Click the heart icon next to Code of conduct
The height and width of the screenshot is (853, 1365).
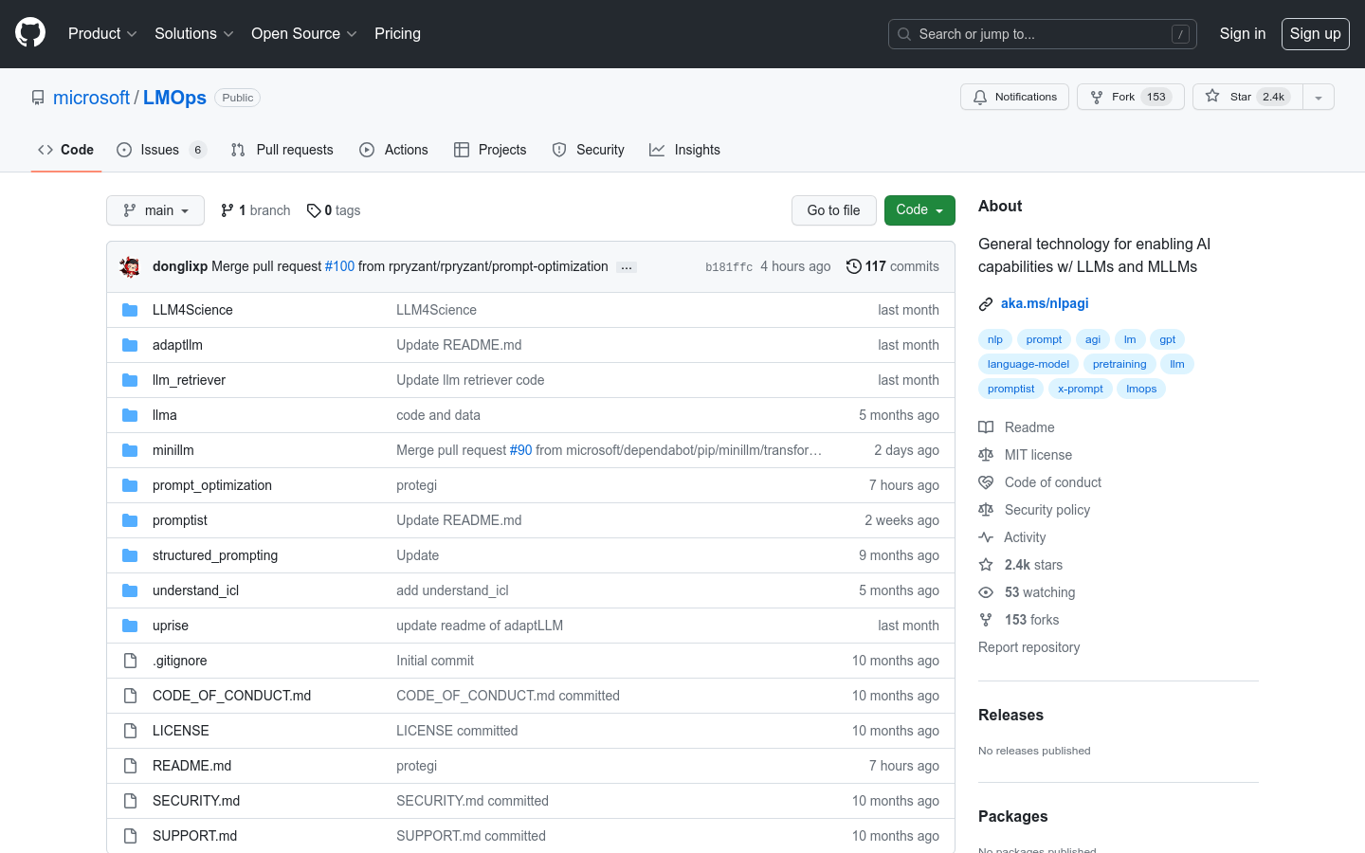tap(986, 482)
